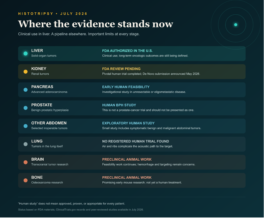Click the "BONE" row title
The height and width of the screenshot is (218, 264).
(x=37, y=177)
